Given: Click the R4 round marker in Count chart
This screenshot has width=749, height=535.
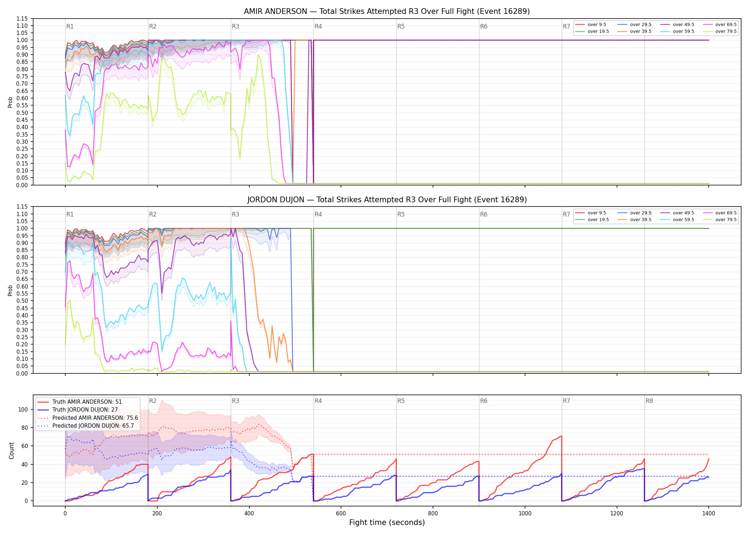Looking at the screenshot, I should click(318, 401).
